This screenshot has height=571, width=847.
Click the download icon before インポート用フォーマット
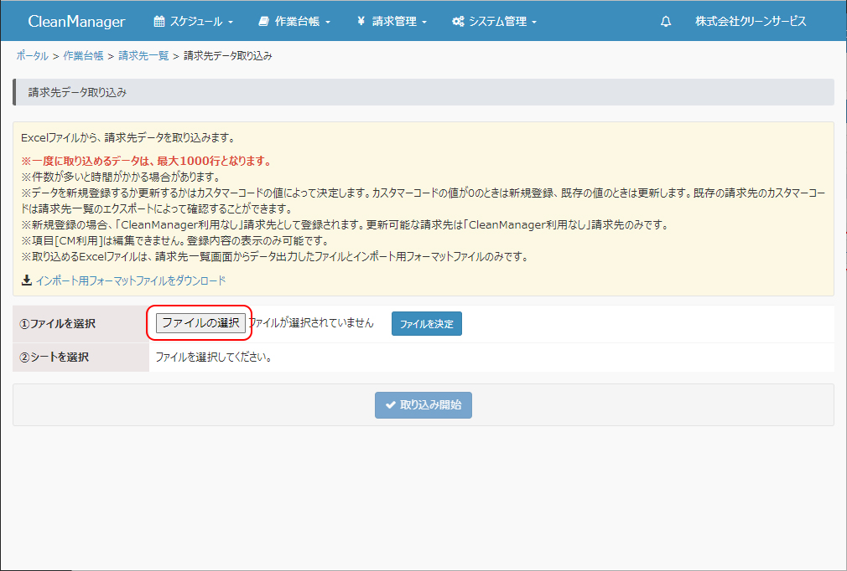coord(26,280)
